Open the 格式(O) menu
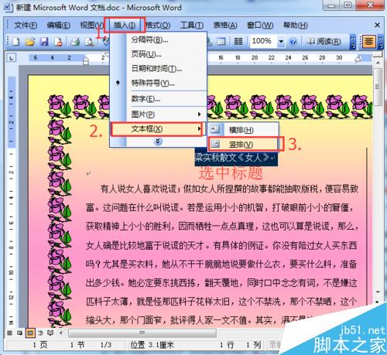 pyautogui.click(x=158, y=26)
